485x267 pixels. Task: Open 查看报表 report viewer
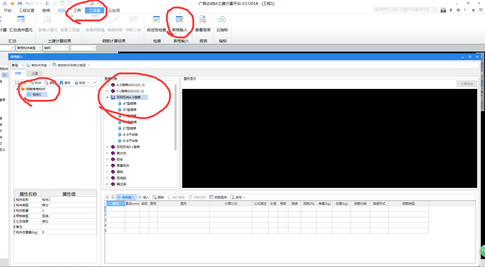tap(203, 24)
